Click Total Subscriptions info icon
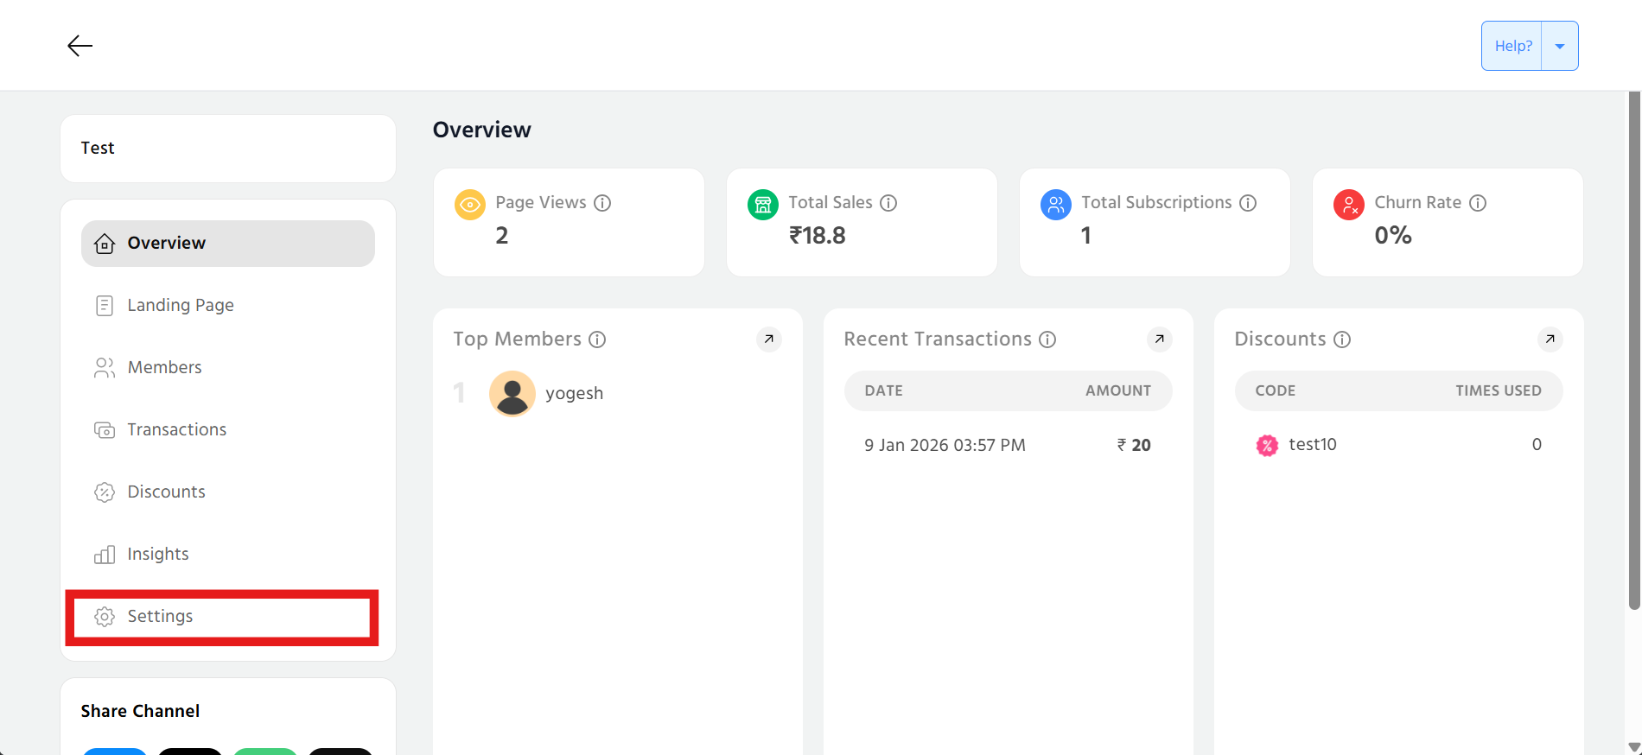 pyautogui.click(x=1248, y=203)
